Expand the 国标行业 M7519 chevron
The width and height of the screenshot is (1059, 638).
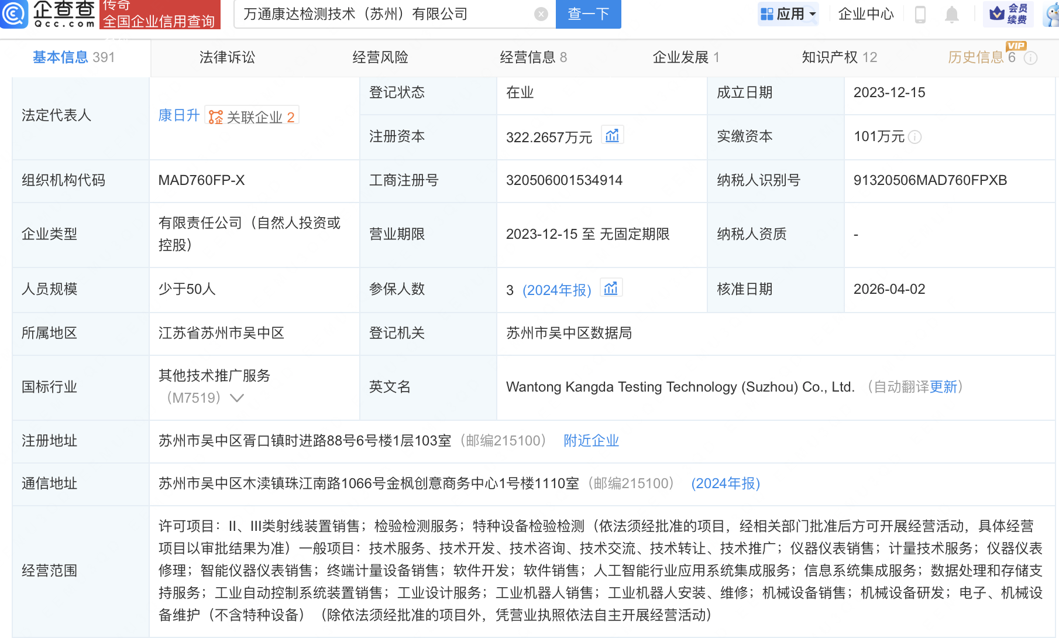pos(237,398)
